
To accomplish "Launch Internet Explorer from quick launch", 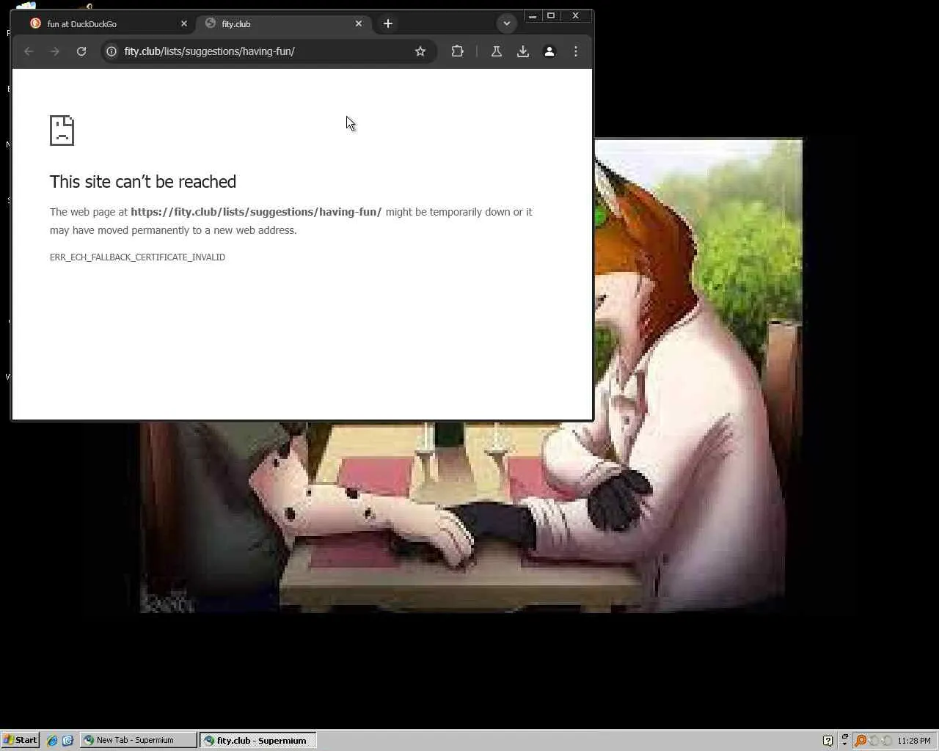I will click(52, 741).
